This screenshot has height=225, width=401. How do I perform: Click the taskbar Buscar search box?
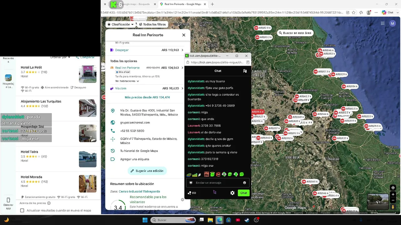pos(173,220)
